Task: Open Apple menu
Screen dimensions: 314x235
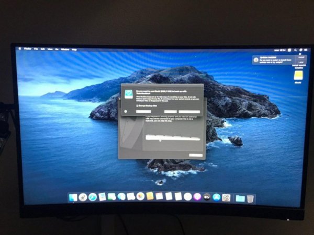Action: 20,49
